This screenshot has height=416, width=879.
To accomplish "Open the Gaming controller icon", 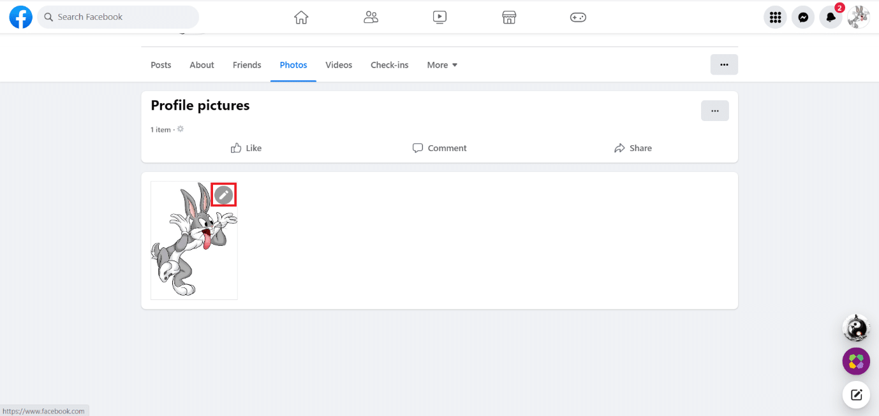I will click(x=578, y=17).
